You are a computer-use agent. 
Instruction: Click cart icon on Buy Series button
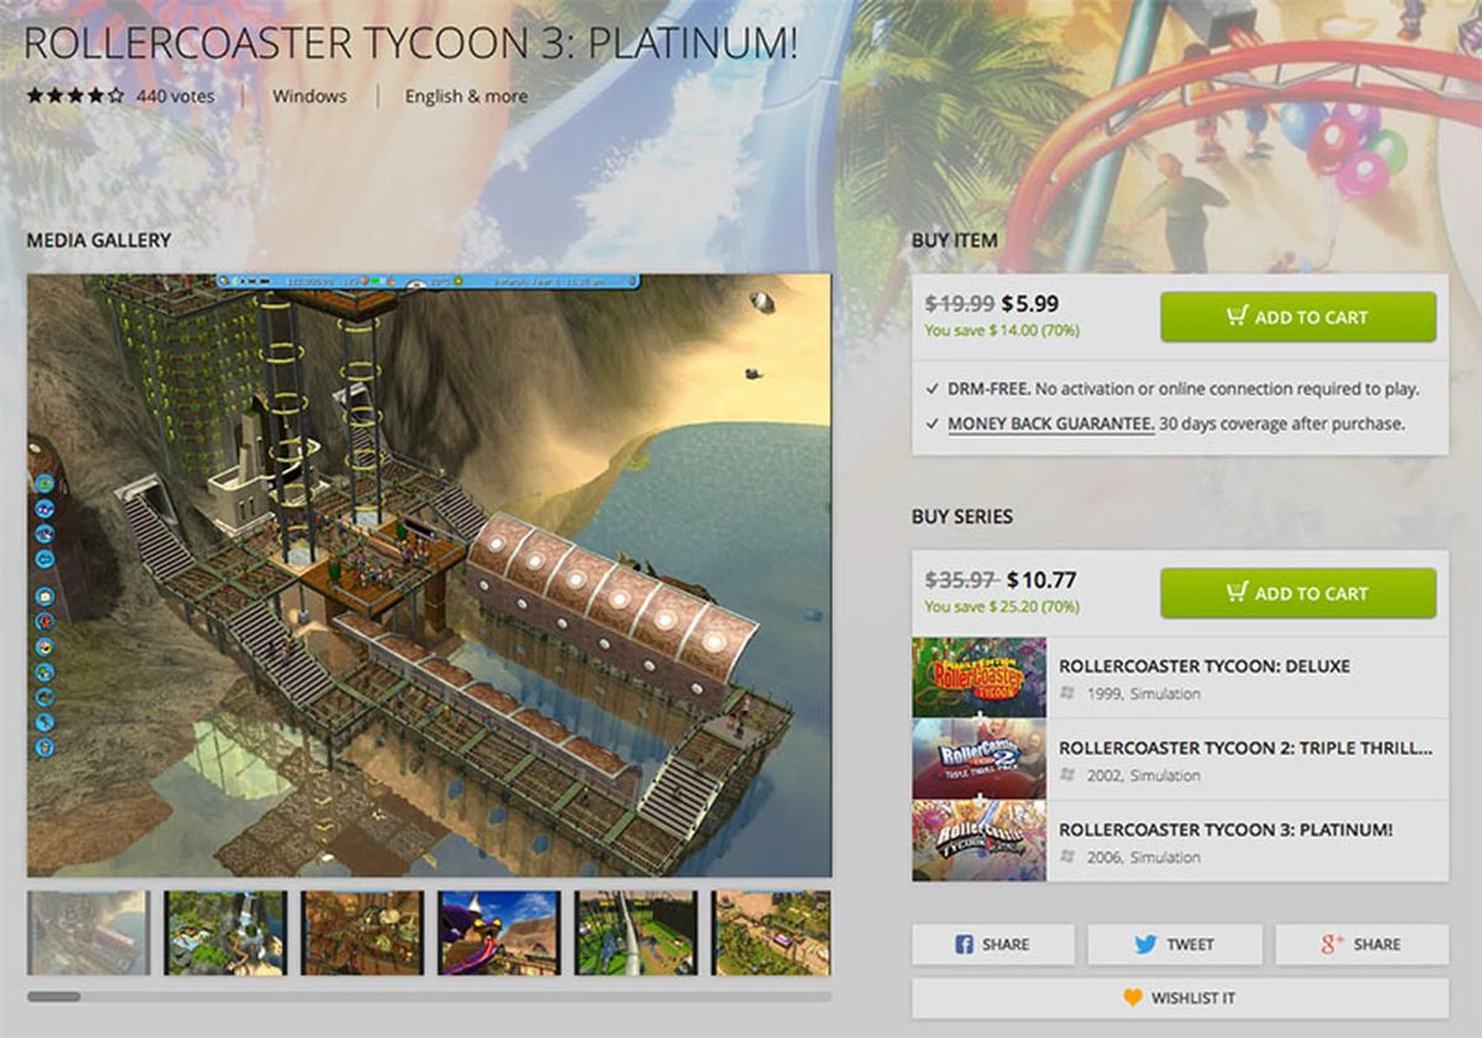pos(1237,592)
